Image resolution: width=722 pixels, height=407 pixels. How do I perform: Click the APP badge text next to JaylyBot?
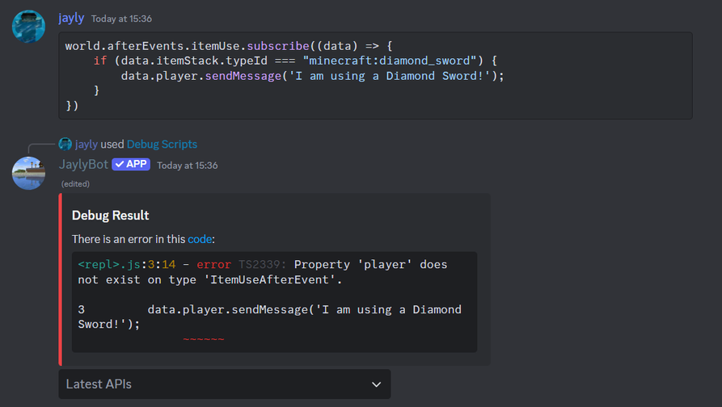(137, 165)
